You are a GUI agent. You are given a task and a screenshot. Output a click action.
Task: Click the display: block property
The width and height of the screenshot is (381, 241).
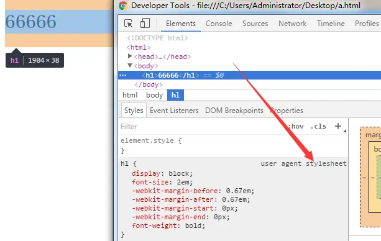[162, 173]
